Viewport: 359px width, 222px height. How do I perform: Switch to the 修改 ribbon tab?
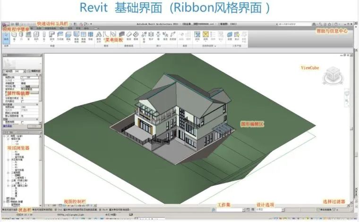(x=86, y=28)
